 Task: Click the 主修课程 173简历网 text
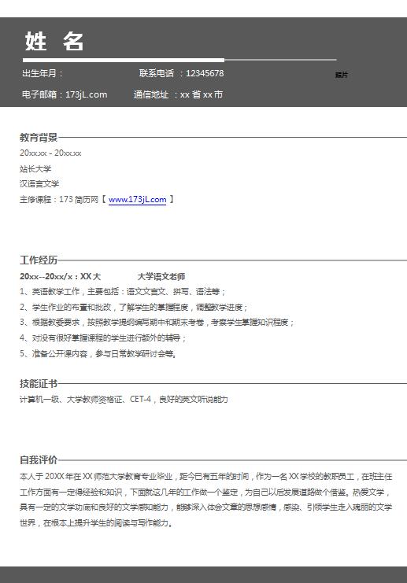[x=59, y=200]
